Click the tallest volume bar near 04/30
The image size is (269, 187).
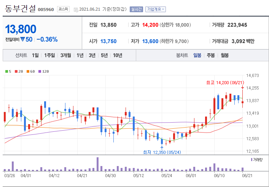98,164
